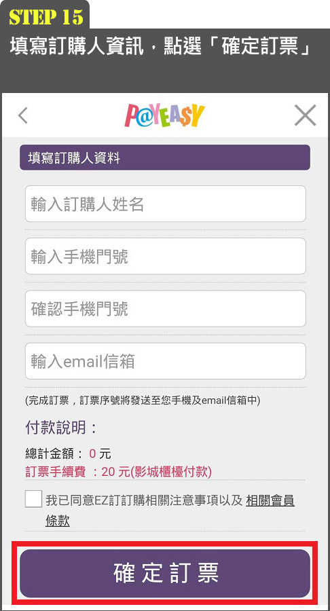Click the note about 訂票序號 delivery
330x611 pixels.
pos(143,400)
